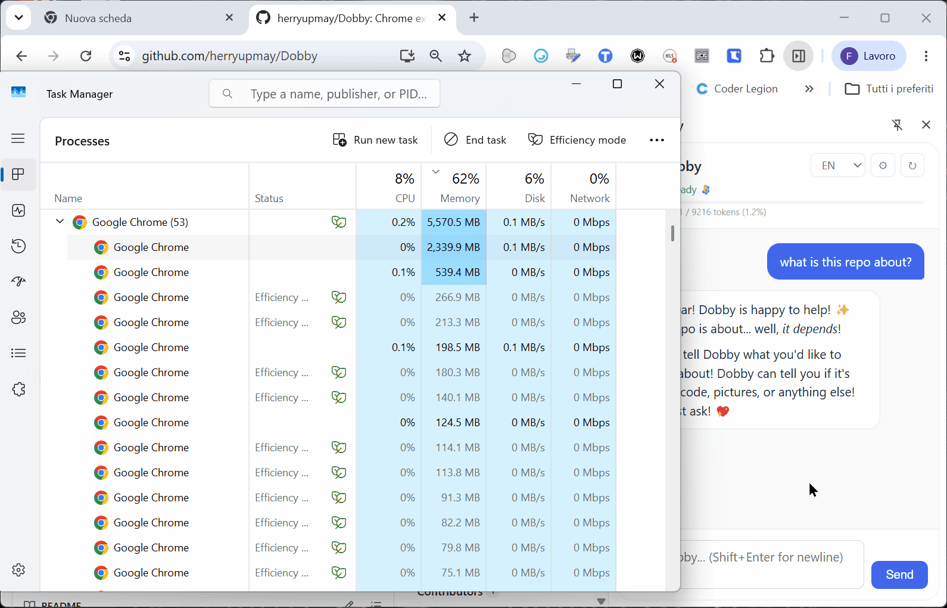The height and width of the screenshot is (608, 947).
Task: Click the efficiency leaf icon in 266.9 MB row
Action: point(339,297)
